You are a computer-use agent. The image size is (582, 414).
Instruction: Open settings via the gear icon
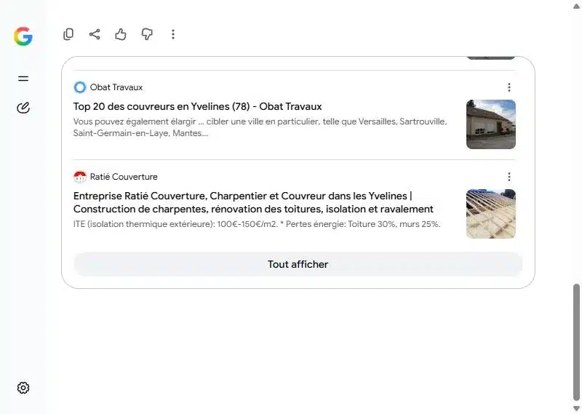pos(23,388)
